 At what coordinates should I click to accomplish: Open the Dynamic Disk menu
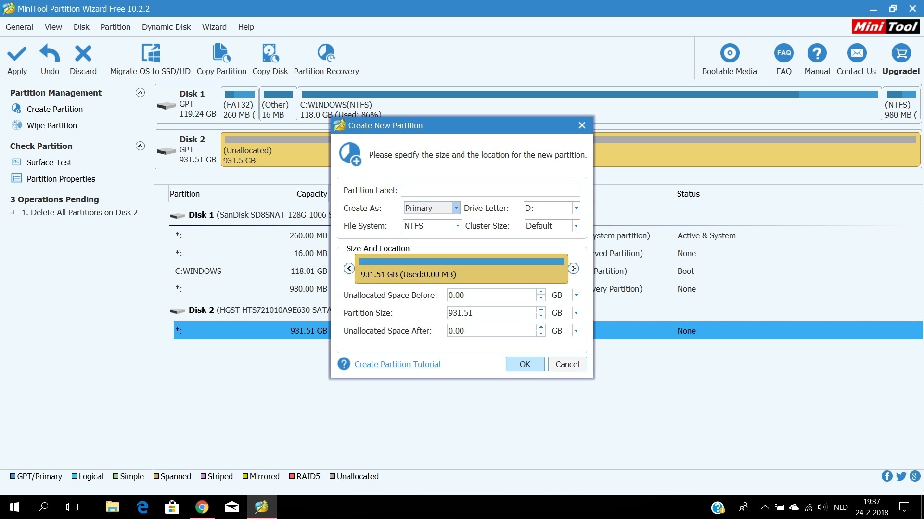pyautogui.click(x=166, y=27)
